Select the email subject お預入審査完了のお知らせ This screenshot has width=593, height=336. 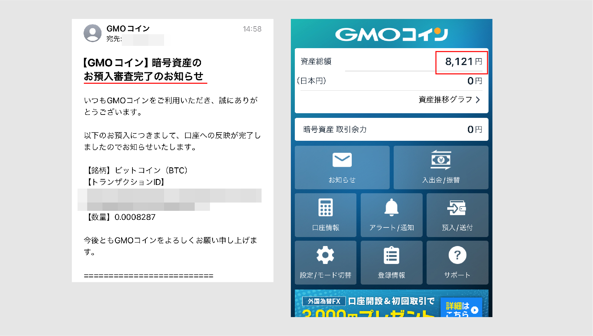tap(143, 76)
